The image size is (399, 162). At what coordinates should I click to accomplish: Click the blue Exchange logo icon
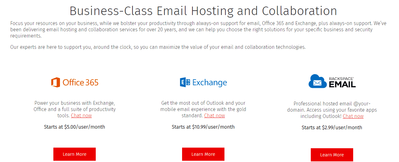point(185,82)
